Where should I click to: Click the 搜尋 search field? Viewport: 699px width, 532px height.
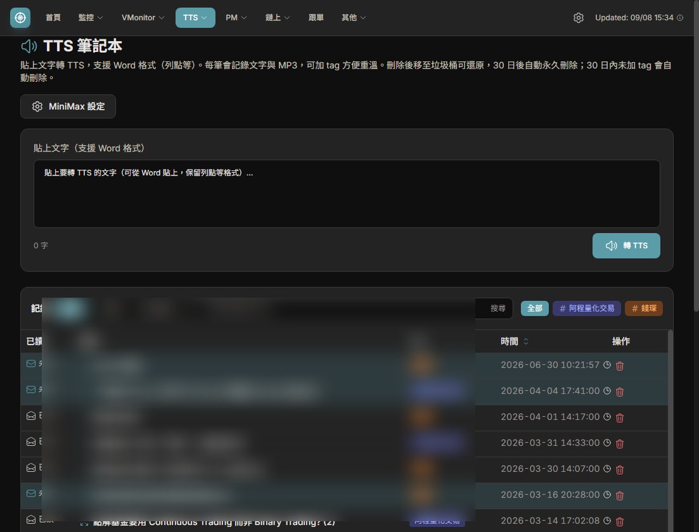pyautogui.click(x=494, y=308)
